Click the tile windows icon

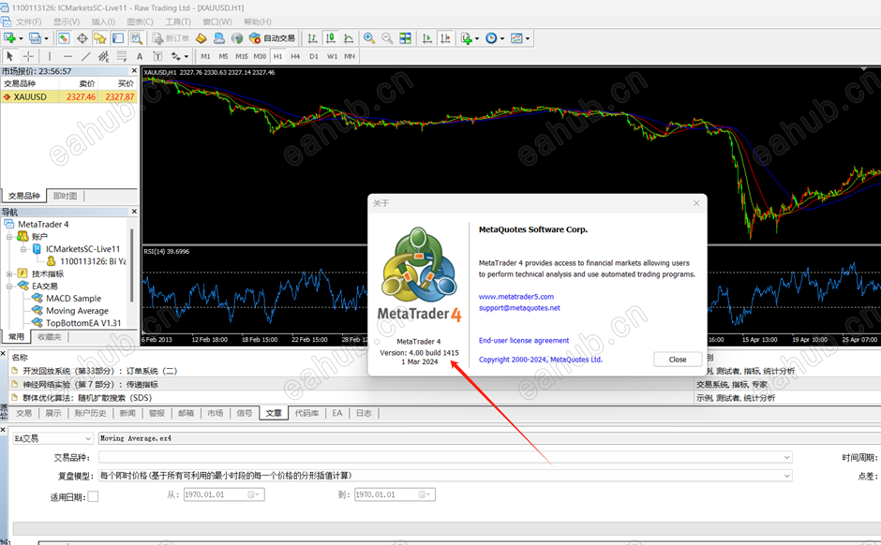[x=405, y=38]
